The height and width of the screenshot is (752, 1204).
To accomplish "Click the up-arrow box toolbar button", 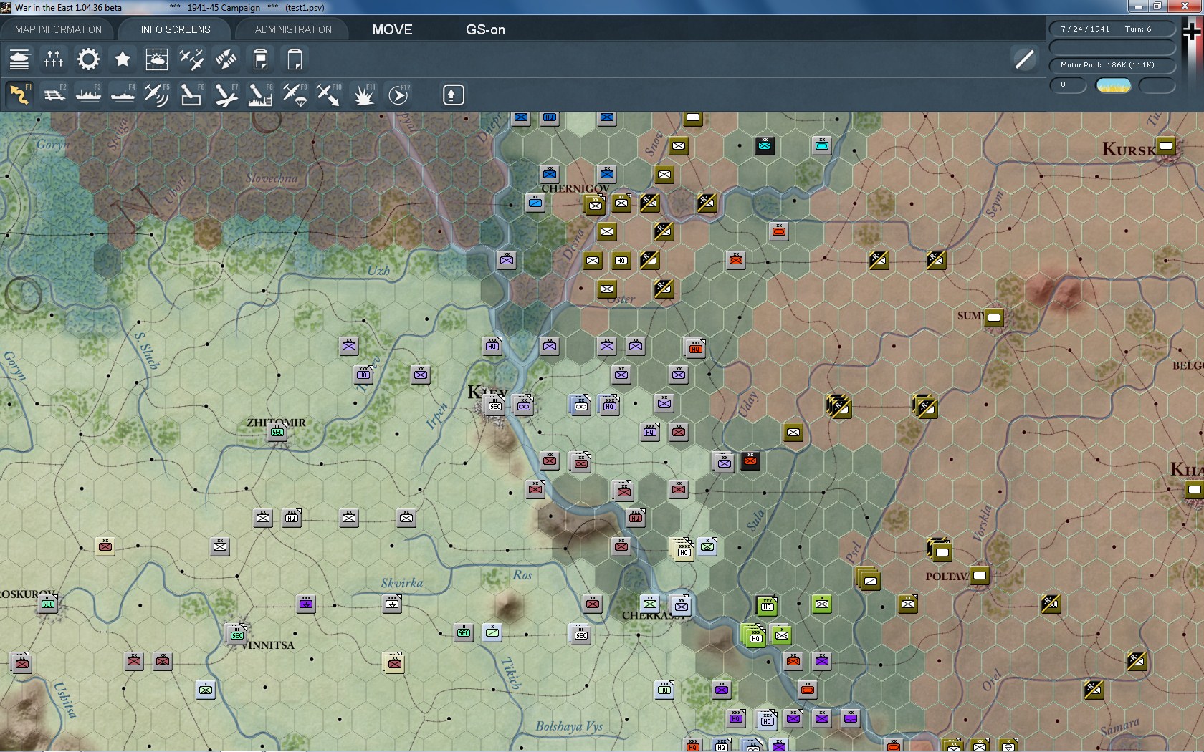I will [453, 95].
